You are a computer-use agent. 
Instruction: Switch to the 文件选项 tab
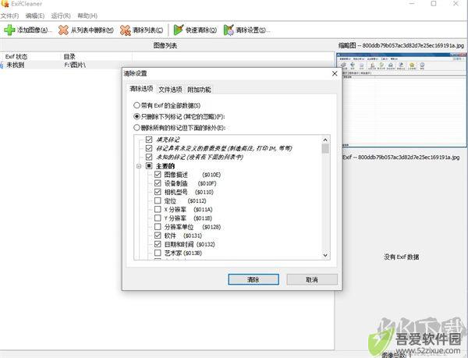170,89
